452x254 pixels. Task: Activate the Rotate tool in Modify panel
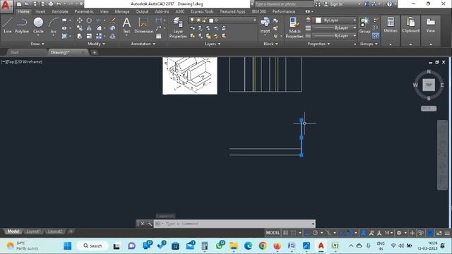pyautogui.click(x=89, y=20)
